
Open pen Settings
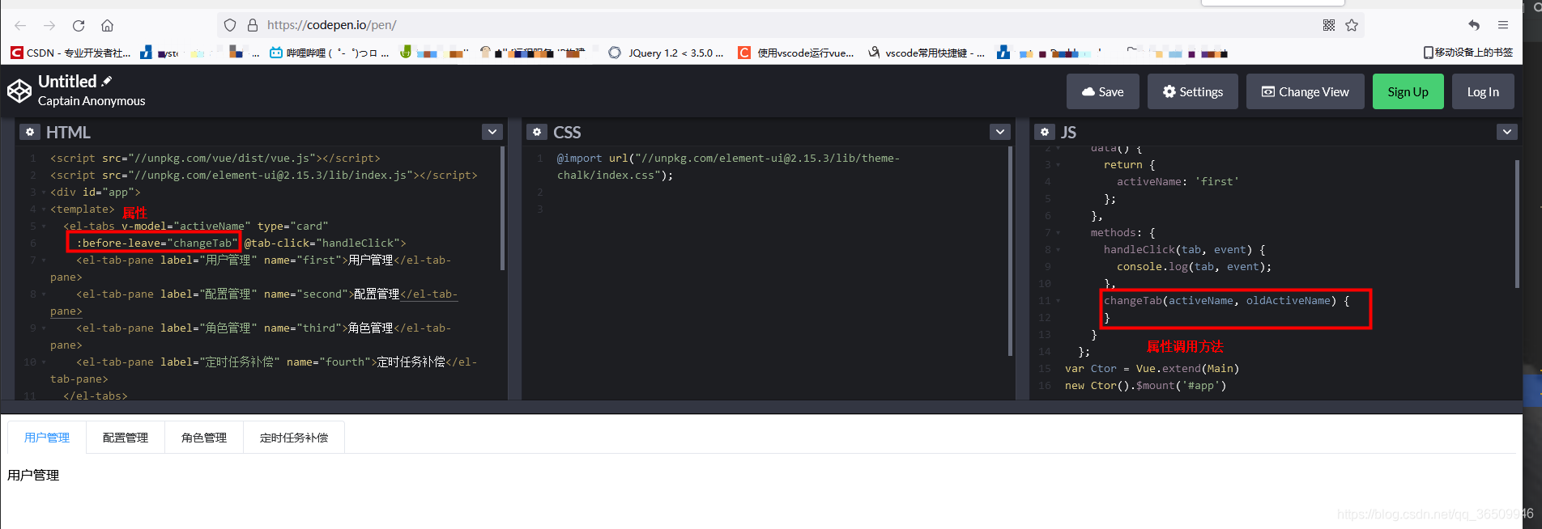coord(1192,91)
